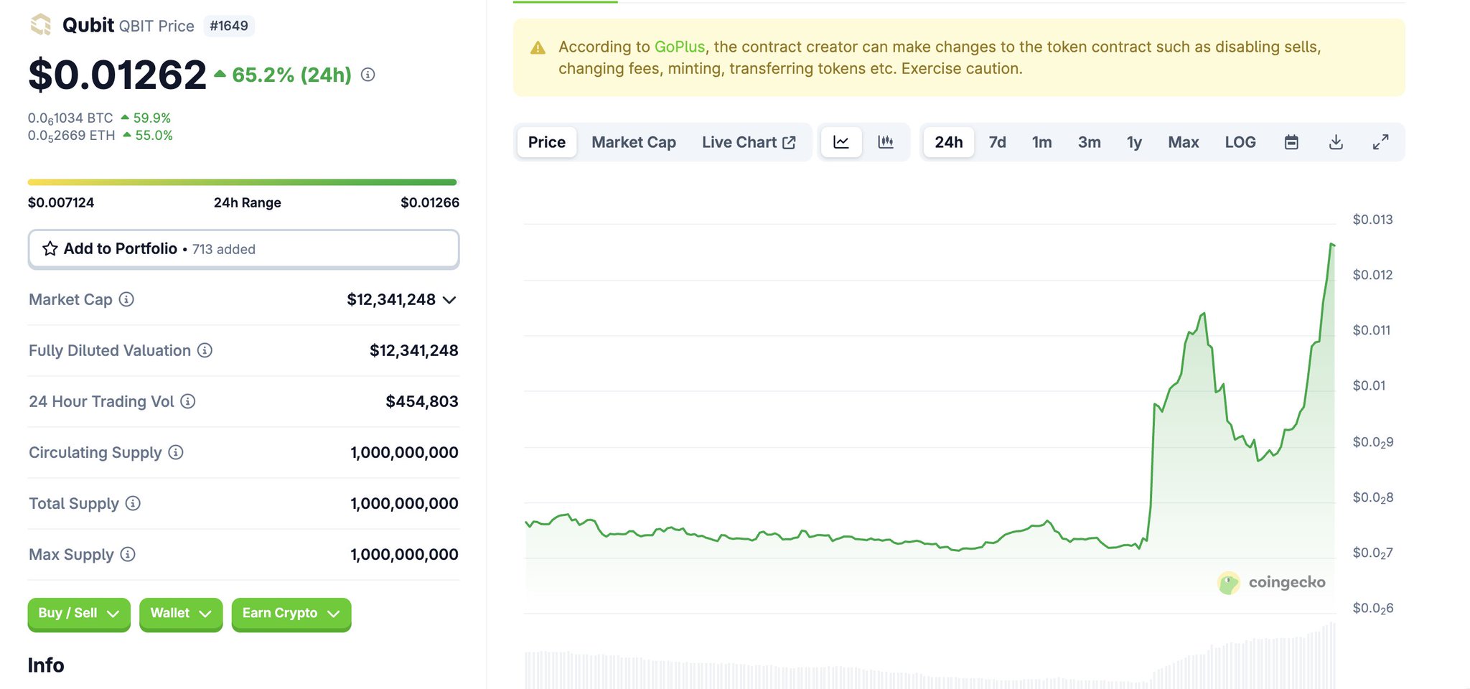Open the Earn Crypto dropdown
1470x689 pixels.
pyautogui.click(x=291, y=614)
